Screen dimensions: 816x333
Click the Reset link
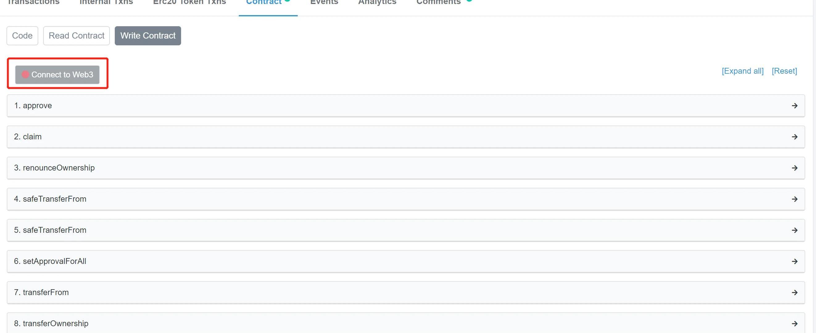pos(784,71)
